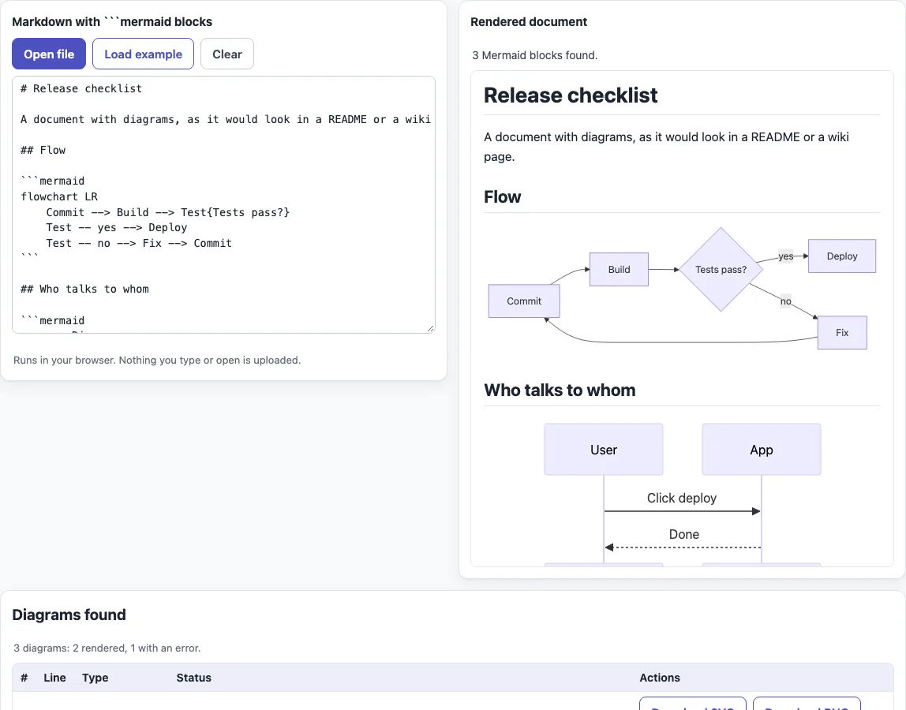Click the 'Done' reply message label
The height and width of the screenshot is (710, 906).
[684, 534]
